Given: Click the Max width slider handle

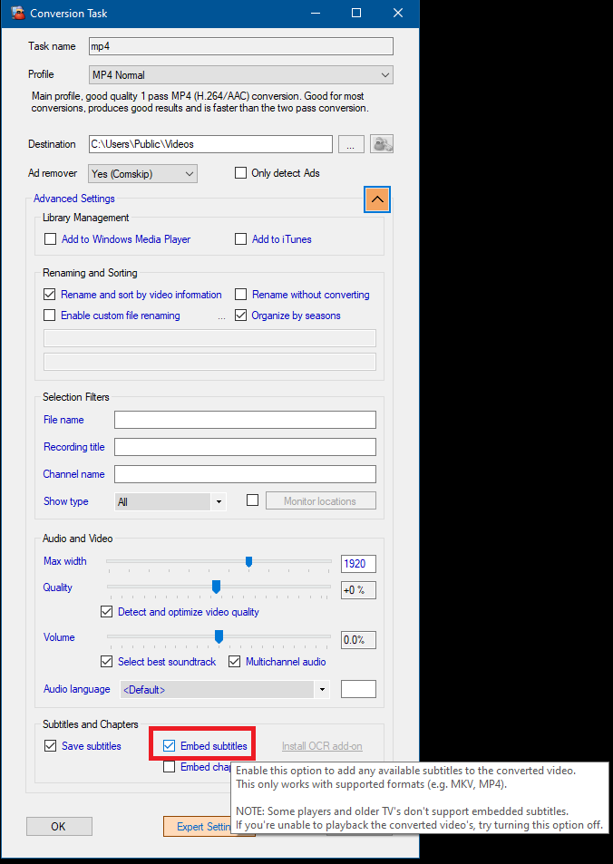Looking at the screenshot, I should tap(248, 562).
